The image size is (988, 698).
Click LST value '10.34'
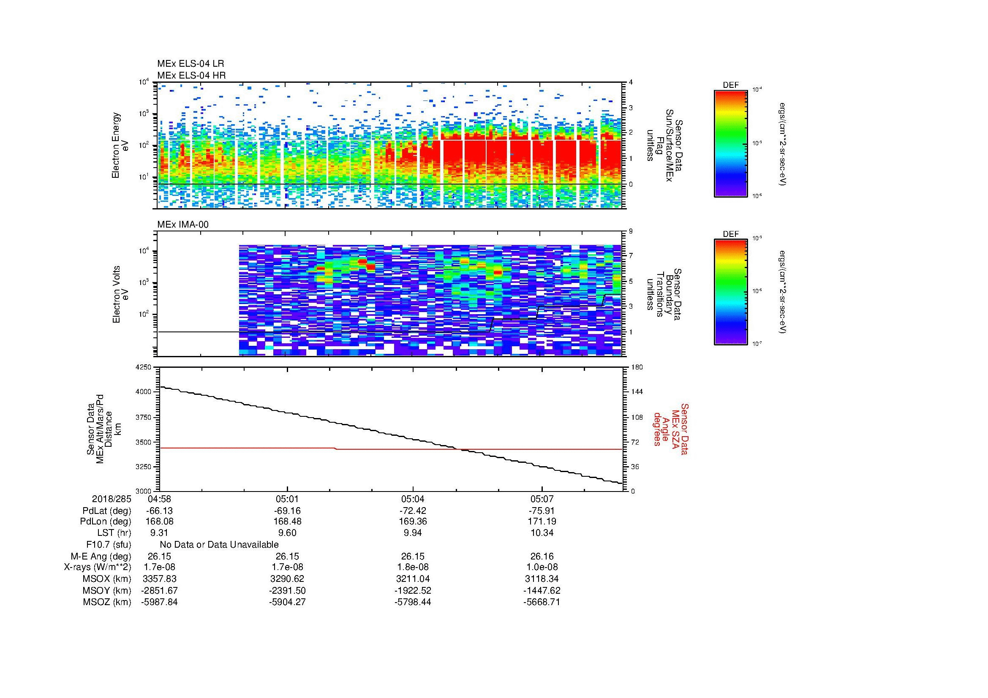(x=542, y=533)
